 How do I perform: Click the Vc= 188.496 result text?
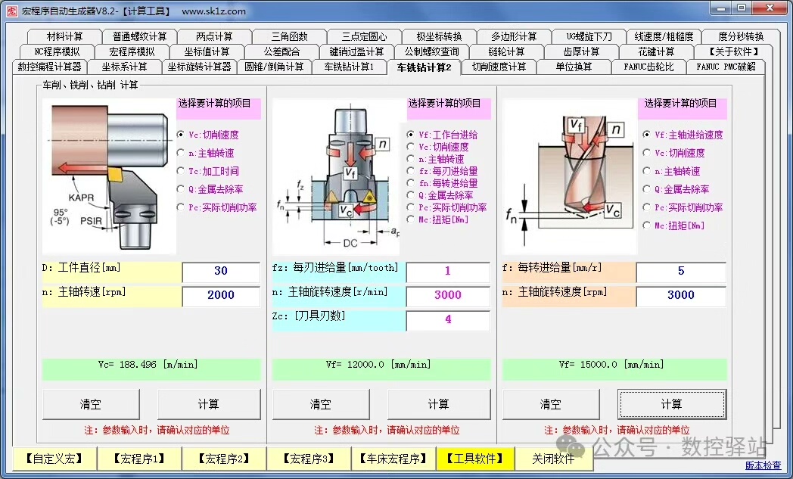[148, 365]
